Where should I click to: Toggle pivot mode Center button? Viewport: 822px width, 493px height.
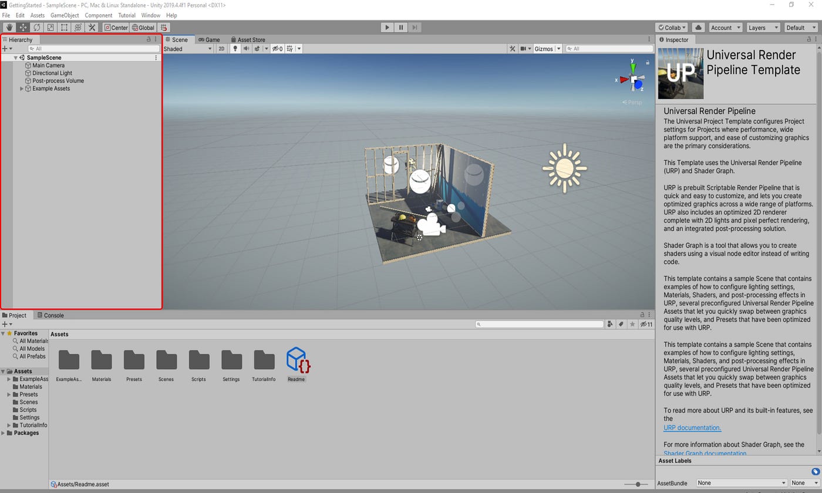(x=116, y=28)
